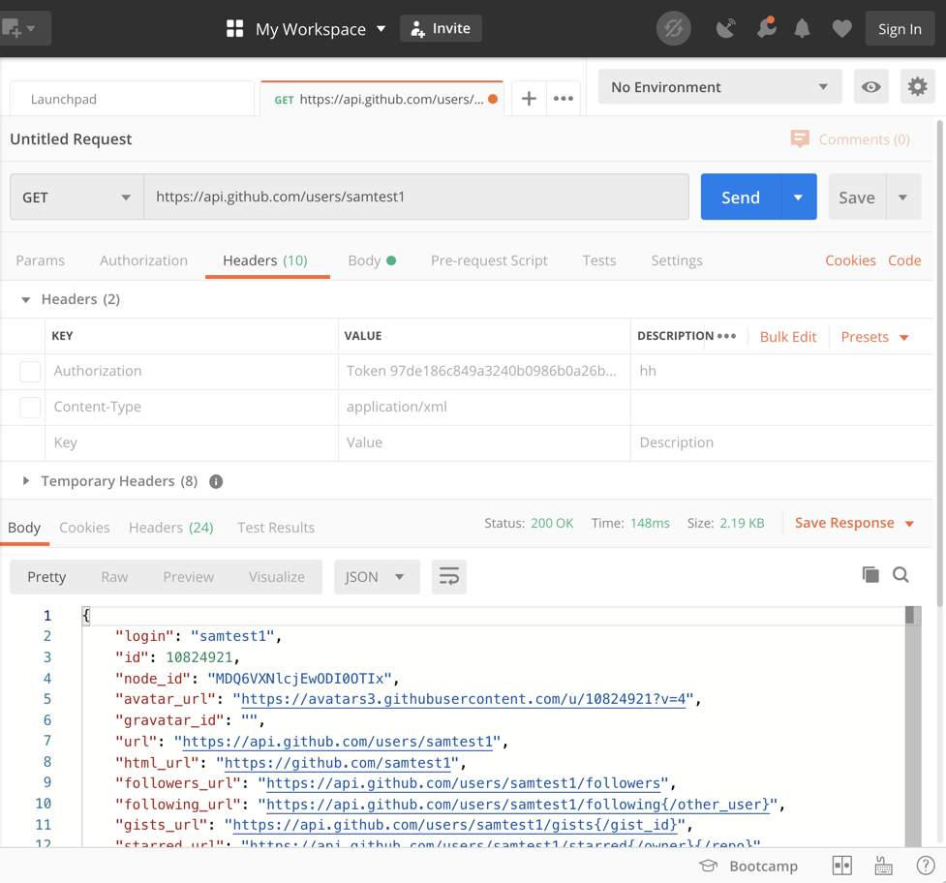Open the notifications bell icon

point(802,29)
